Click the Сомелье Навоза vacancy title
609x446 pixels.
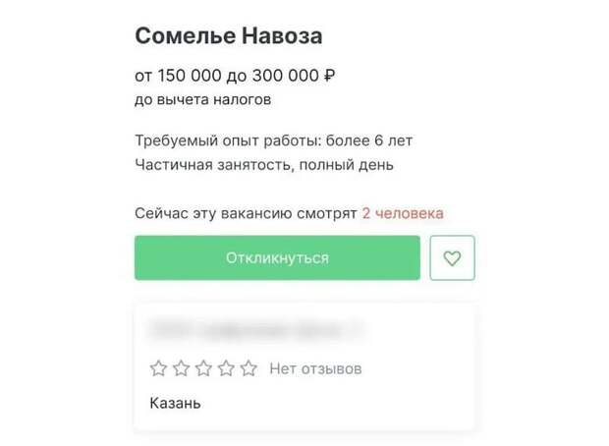pyautogui.click(x=228, y=36)
